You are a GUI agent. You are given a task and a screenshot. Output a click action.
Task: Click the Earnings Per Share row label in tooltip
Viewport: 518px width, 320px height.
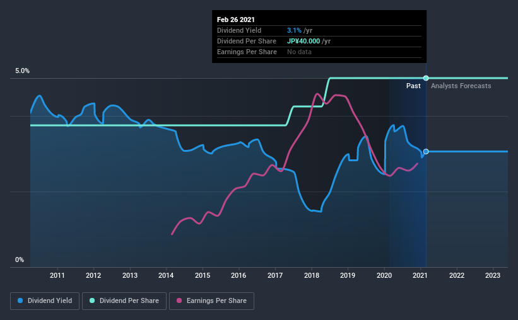point(247,52)
